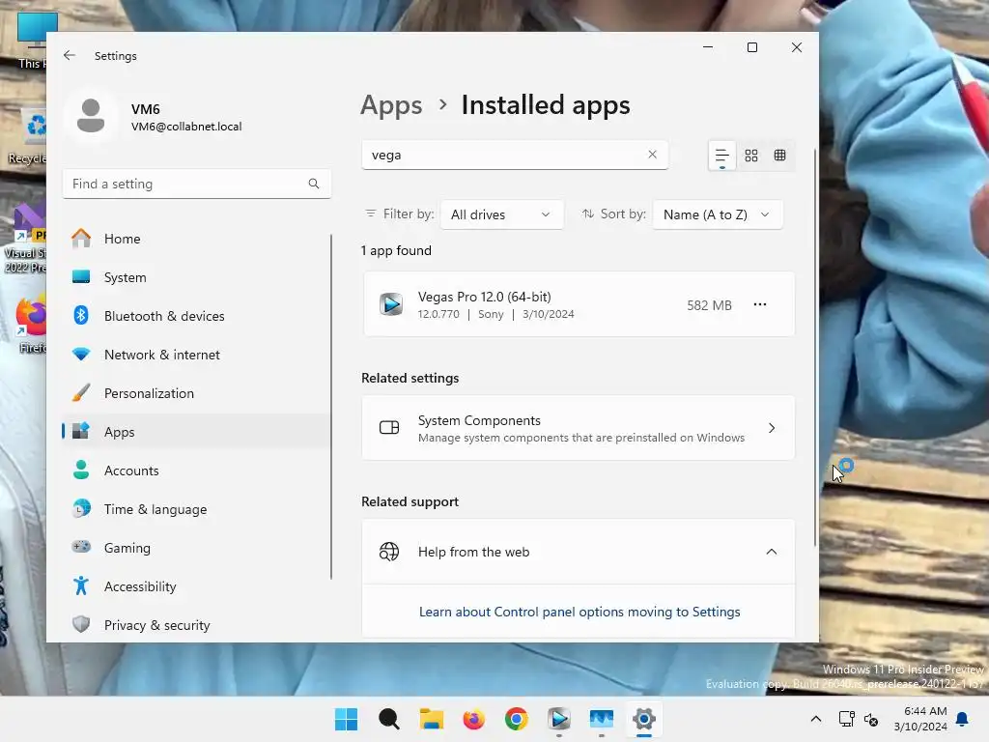Click the Privacy shield icon
Screen dimensions: 989x742
pos(81,625)
